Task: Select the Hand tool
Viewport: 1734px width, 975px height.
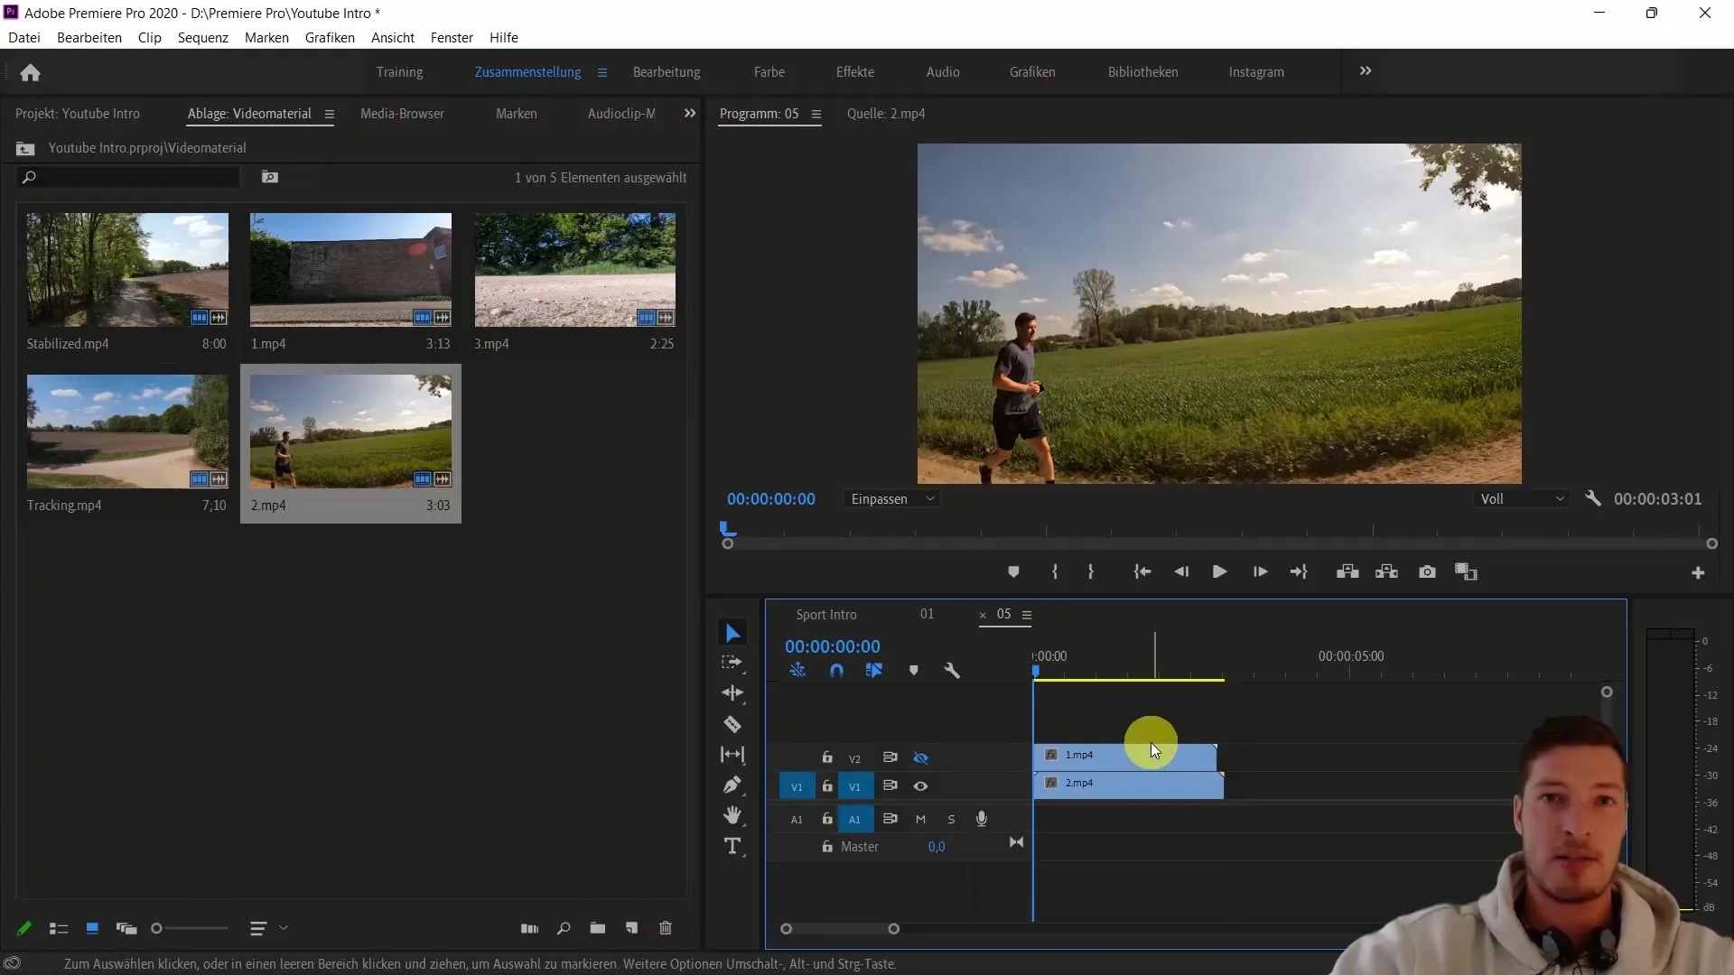Action: click(732, 815)
